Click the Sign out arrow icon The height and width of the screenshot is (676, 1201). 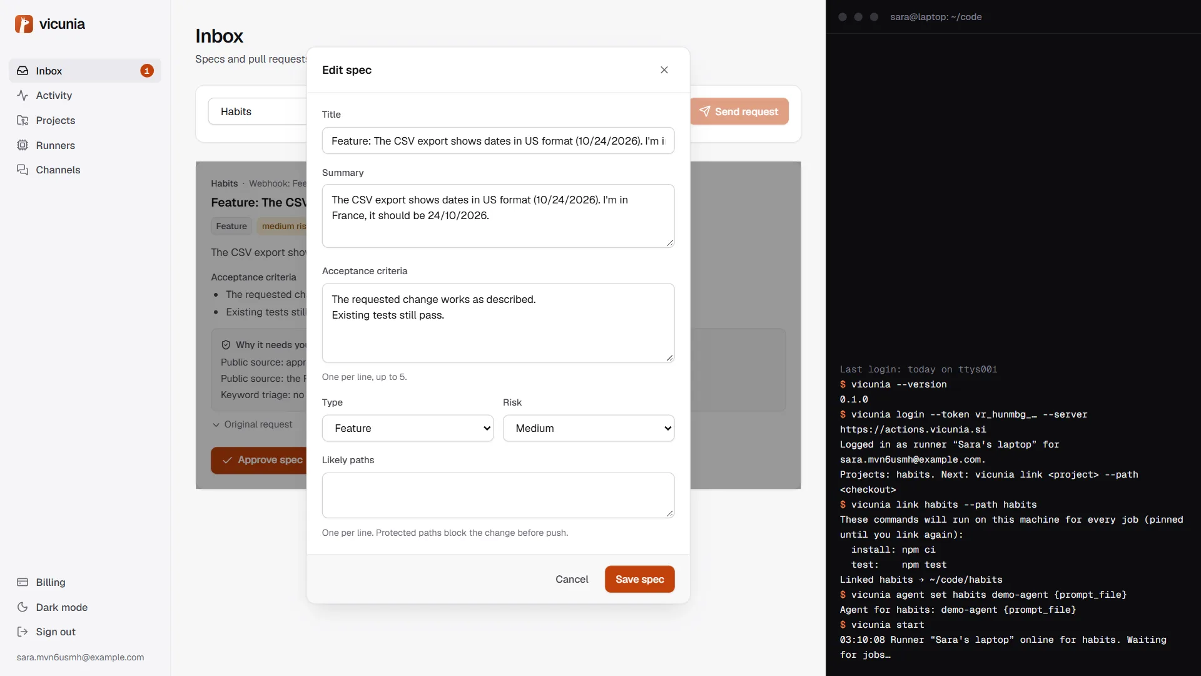click(23, 632)
